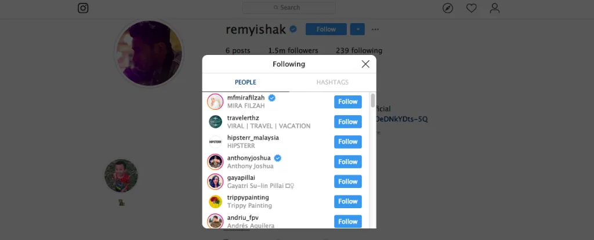This screenshot has height=240, width=594.
Task: Select the PEOPLE tab
Action: coord(245,82)
